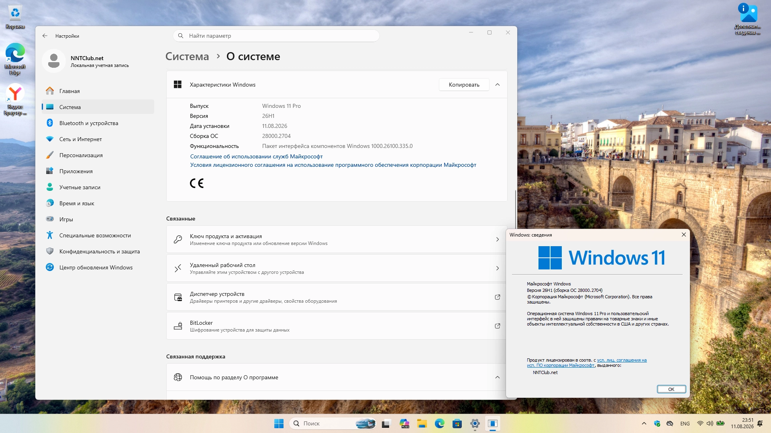Open Microsoft Edge from taskbar

tap(440, 423)
